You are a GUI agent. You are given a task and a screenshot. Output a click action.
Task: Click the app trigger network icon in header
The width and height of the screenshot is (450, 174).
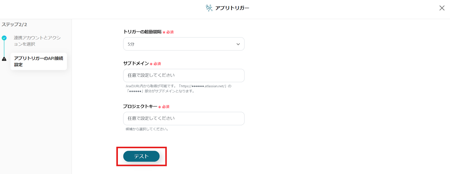pyautogui.click(x=209, y=8)
